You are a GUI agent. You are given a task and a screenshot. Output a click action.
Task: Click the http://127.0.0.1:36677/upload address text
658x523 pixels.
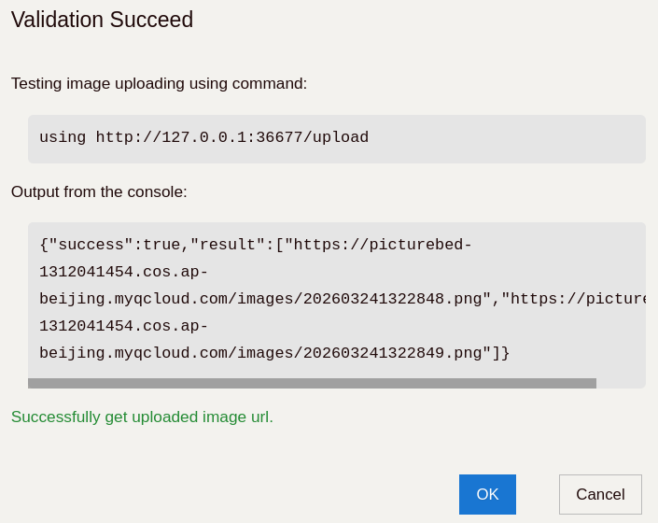(x=231, y=137)
